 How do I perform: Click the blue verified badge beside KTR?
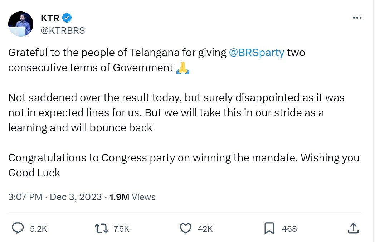pos(67,18)
